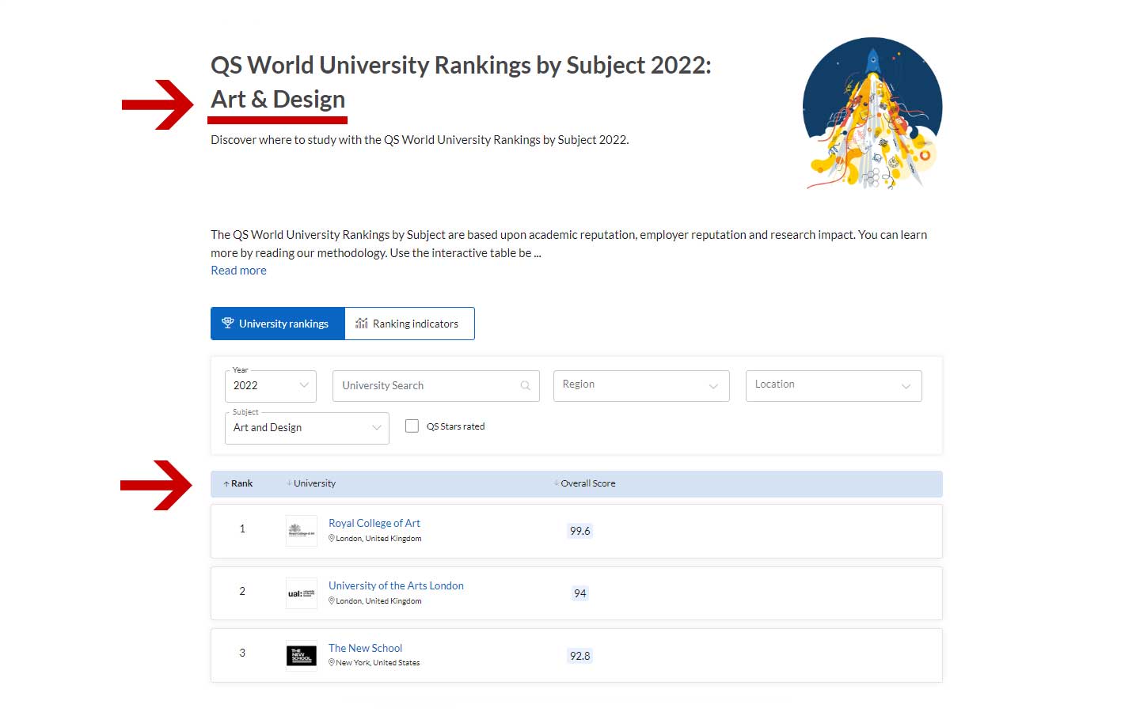Enable the QS Stars rated checkbox
This screenshot has height=712, width=1140.
pyautogui.click(x=412, y=426)
